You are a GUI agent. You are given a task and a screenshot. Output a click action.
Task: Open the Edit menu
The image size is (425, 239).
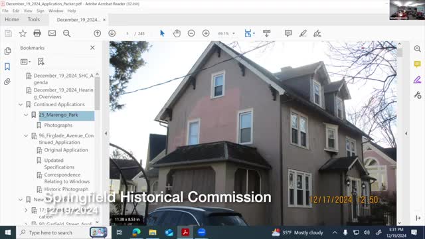tap(16, 11)
